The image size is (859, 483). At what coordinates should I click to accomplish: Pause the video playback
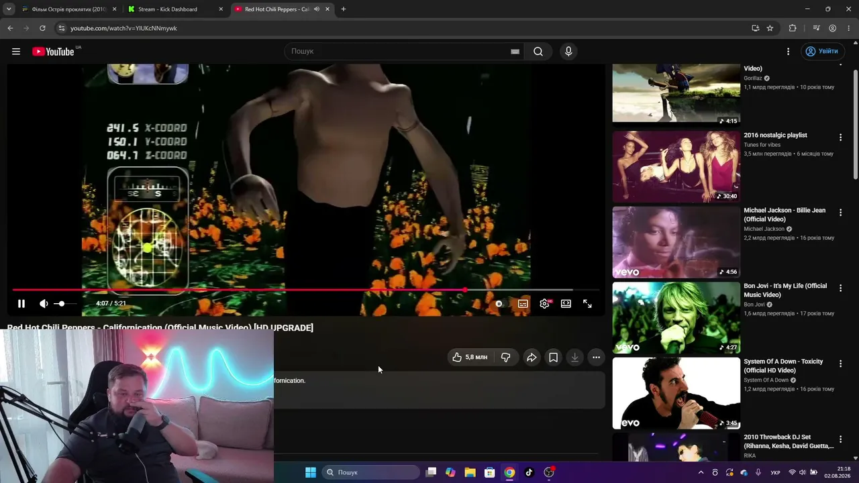coord(21,304)
